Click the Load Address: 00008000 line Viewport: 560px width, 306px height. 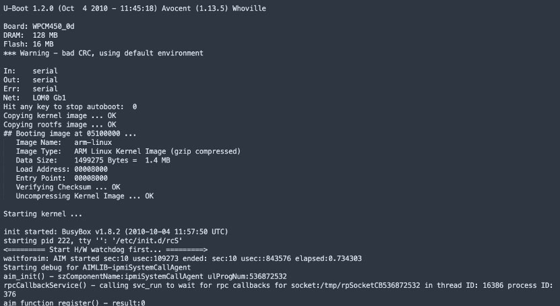[62, 169]
